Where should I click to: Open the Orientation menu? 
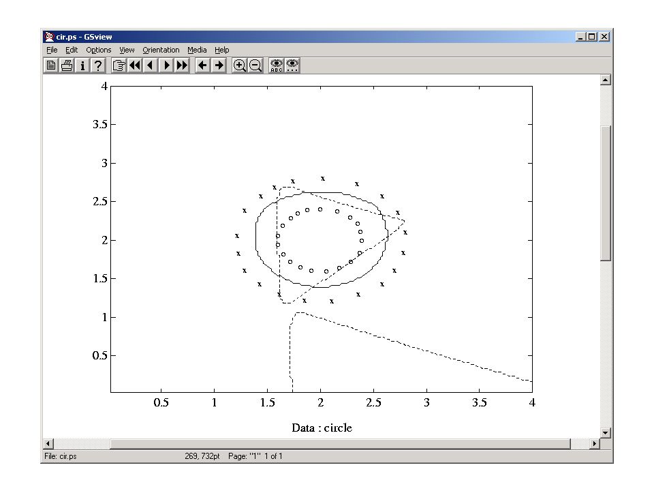click(x=161, y=50)
